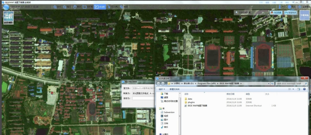Viewport: 311px width, 135px height.
Task: Toggle full screen display (全屏显示)
Action: tap(304, 7)
